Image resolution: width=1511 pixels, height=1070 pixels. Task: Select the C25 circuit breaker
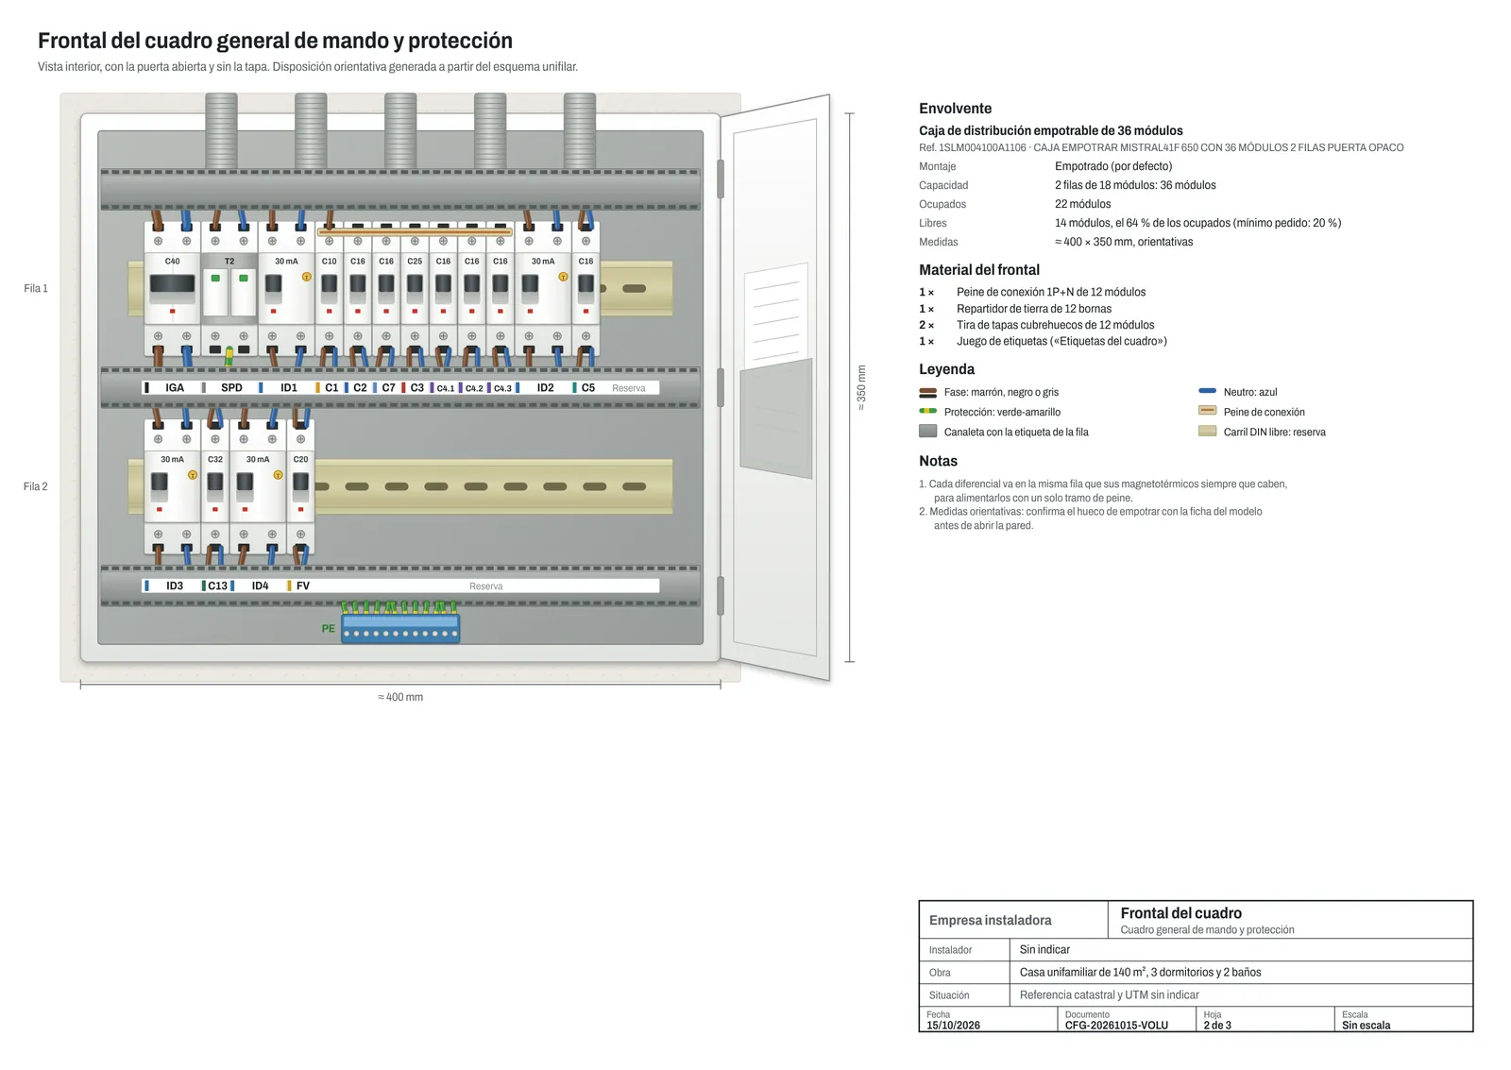coord(415,289)
